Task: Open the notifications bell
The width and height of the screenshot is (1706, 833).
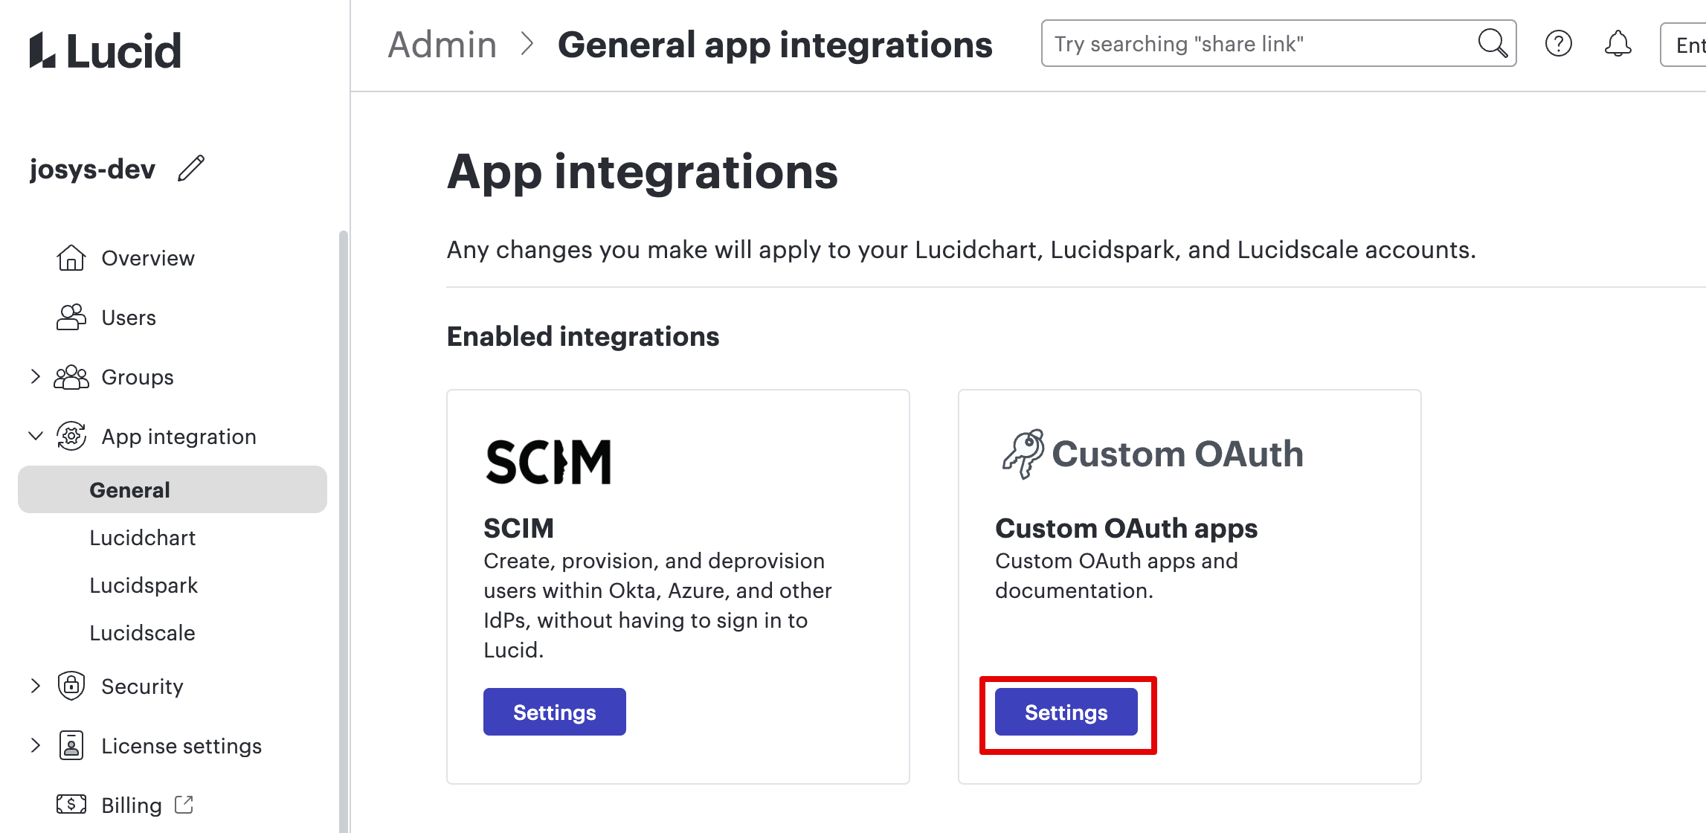Action: 1618,44
